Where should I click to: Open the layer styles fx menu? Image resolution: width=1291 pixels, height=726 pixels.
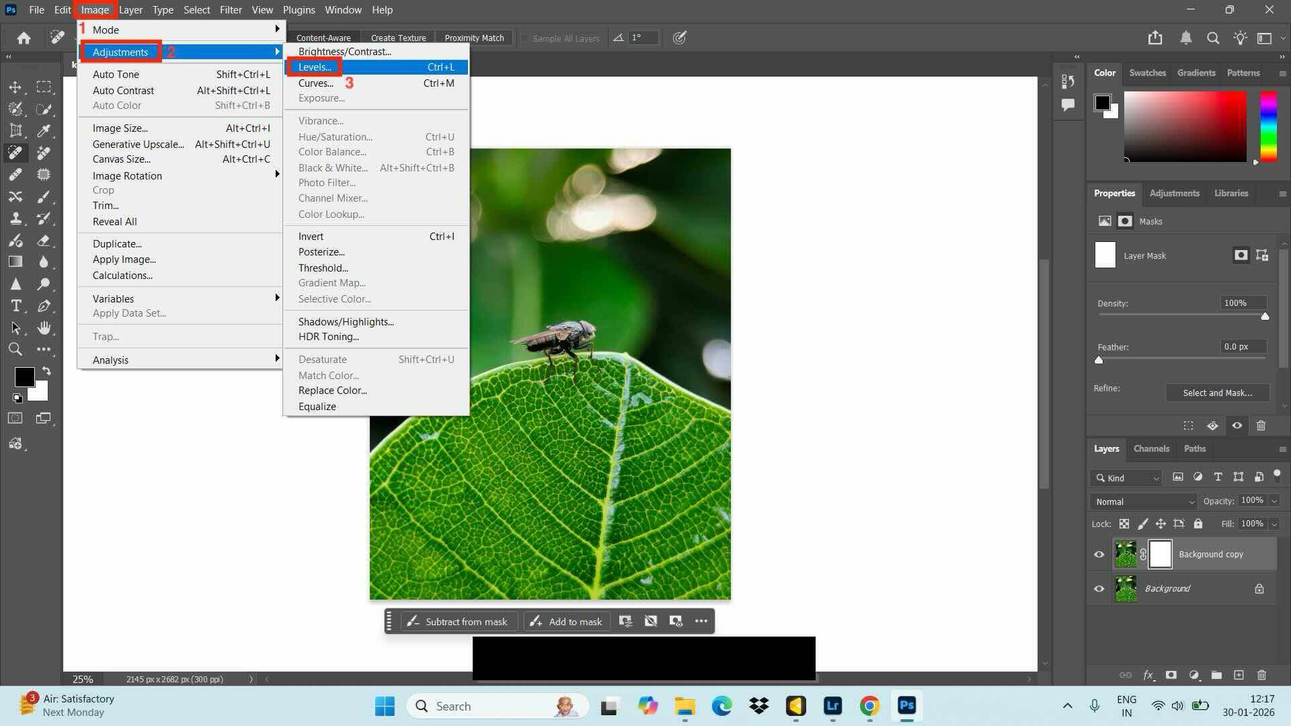click(1149, 676)
